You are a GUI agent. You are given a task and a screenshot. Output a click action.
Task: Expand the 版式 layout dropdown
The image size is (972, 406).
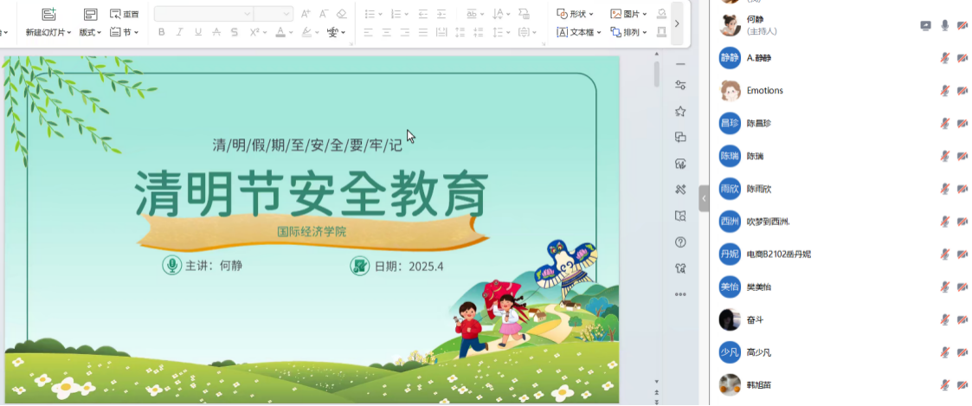click(x=90, y=33)
